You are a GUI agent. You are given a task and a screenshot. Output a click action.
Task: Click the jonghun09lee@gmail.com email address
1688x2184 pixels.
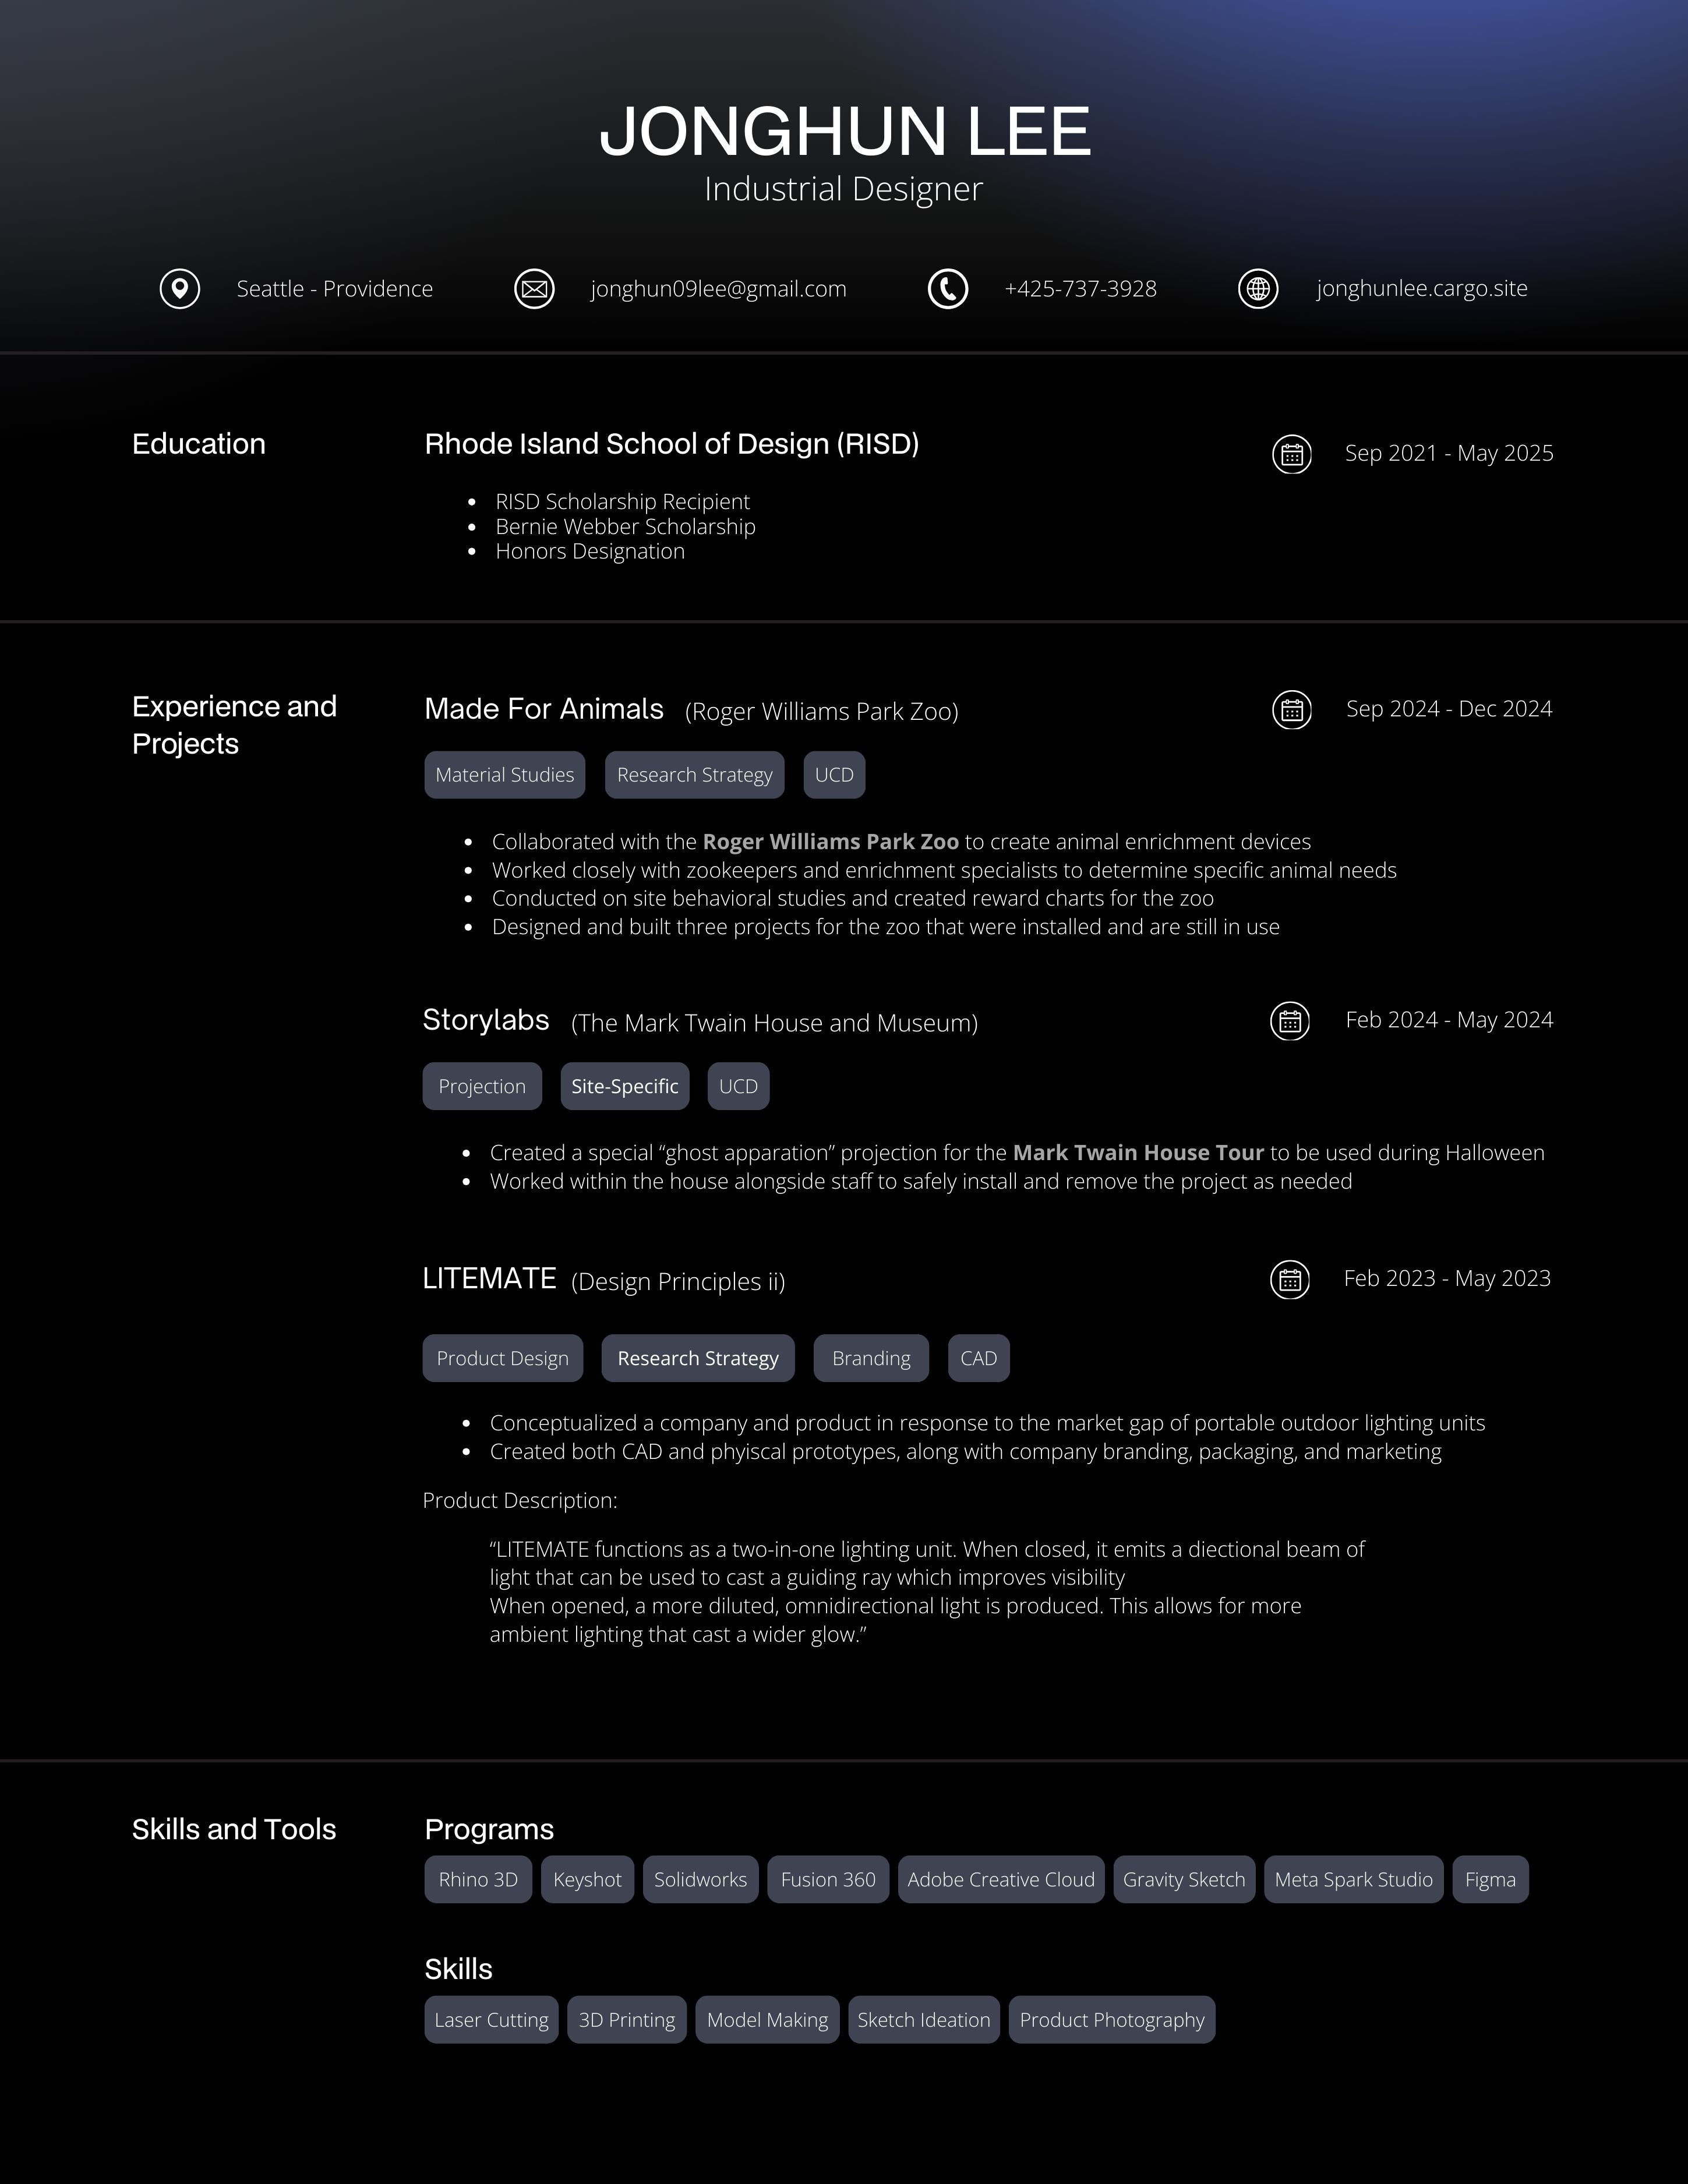pyautogui.click(x=718, y=289)
